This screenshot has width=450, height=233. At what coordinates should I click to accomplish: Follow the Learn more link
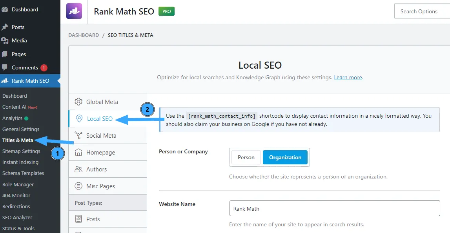pyautogui.click(x=348, y=78)
